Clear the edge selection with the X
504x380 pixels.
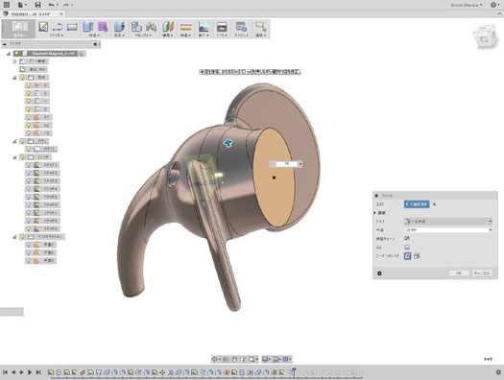(x=434, y=204)
